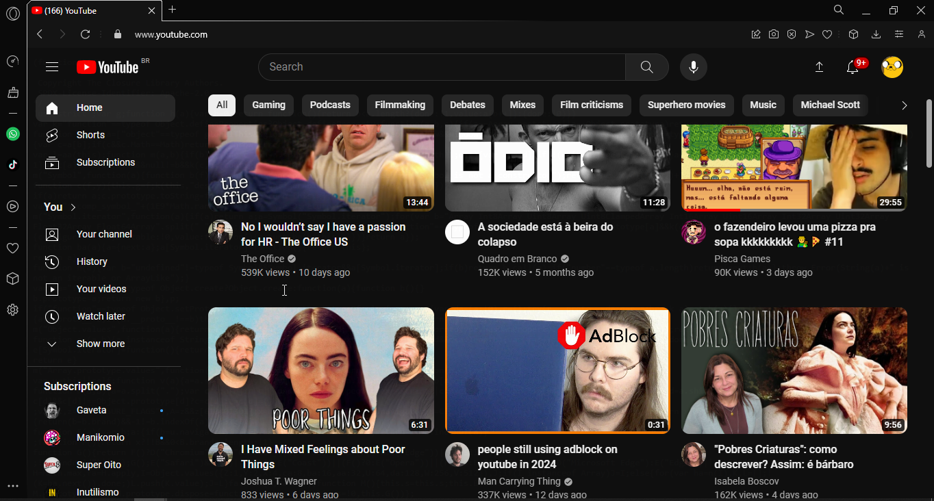Select the Filmmaking chip
This screenshot has width=934, height=501.
click(400, 105)
